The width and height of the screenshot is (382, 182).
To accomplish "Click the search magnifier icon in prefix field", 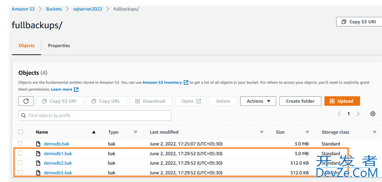I will coord(24,116).
